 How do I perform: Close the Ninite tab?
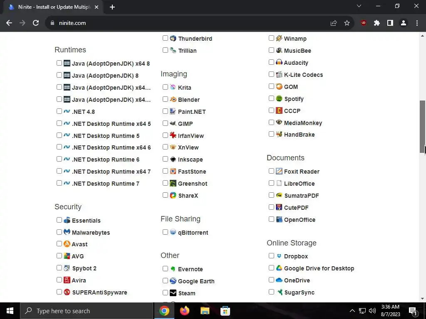97,7
